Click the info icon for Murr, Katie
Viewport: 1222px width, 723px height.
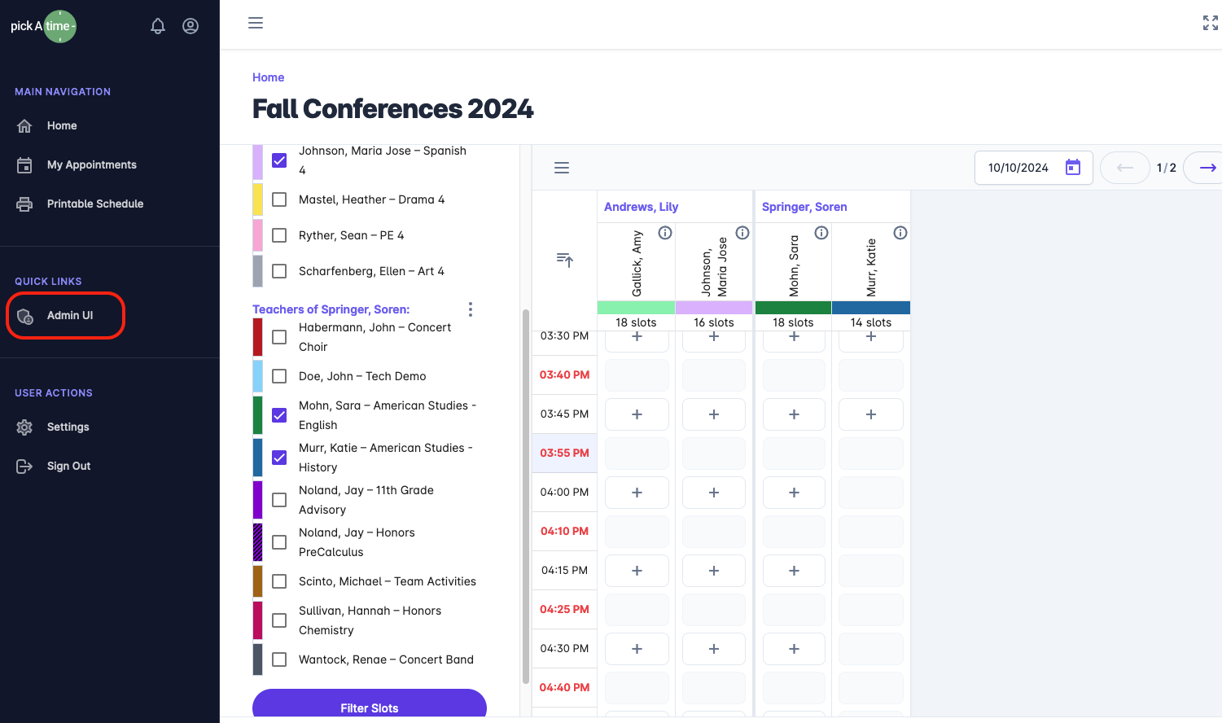pos(900,233)
